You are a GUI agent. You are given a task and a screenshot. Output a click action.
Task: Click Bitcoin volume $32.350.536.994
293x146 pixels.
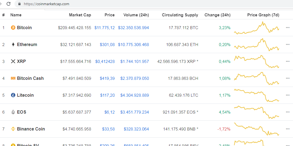click(x=133, y=28)
